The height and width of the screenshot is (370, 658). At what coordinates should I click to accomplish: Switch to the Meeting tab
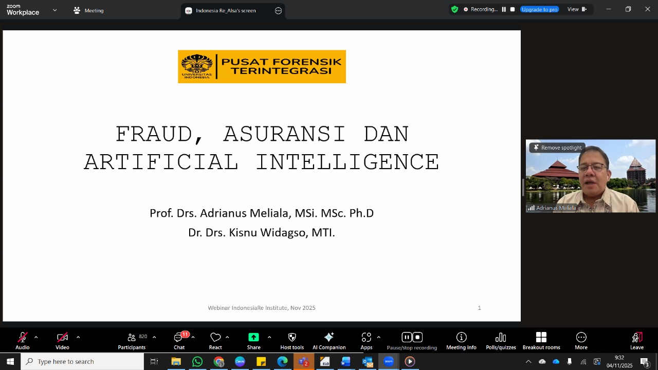tap(88, 10)
